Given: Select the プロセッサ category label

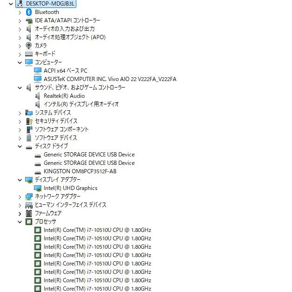Looking at the screenshot, I should pos(46,222).
